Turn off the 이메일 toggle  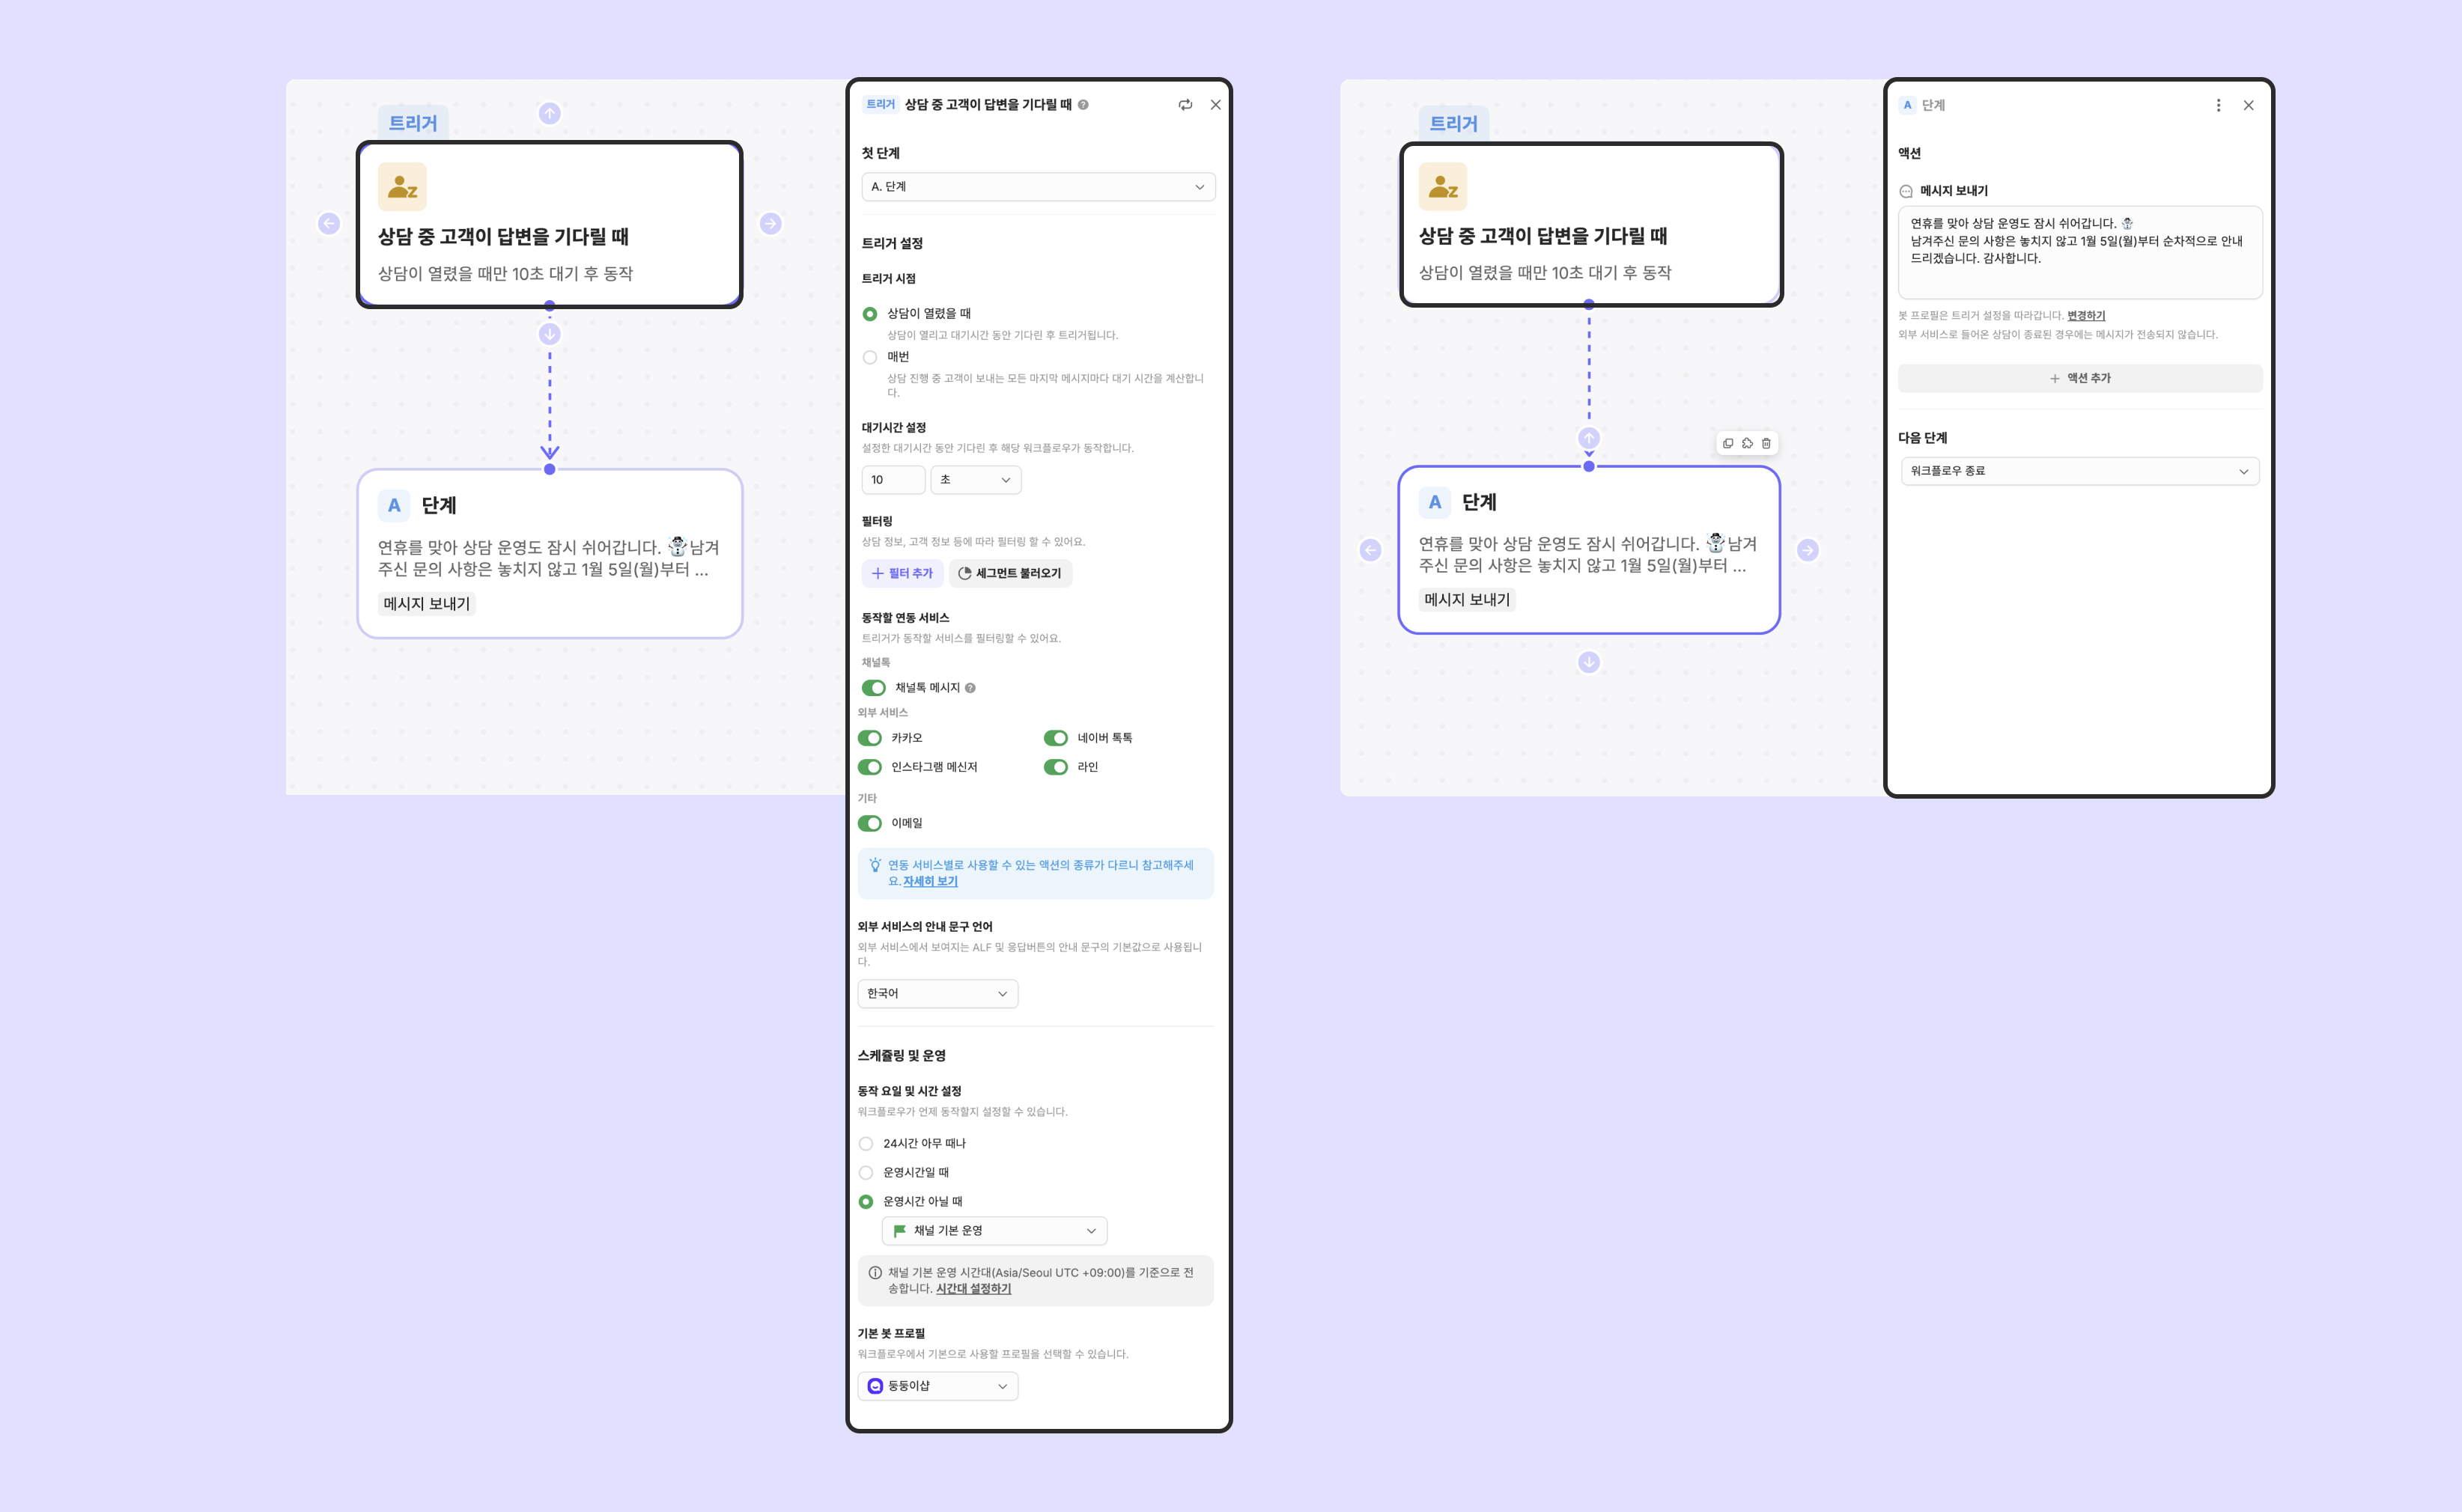click(870, 823)
